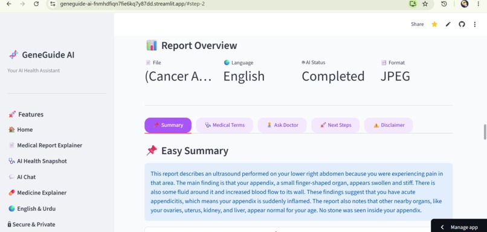Bookmark this page with star outline
The image size is (487, 232).
tap(425, 4)
